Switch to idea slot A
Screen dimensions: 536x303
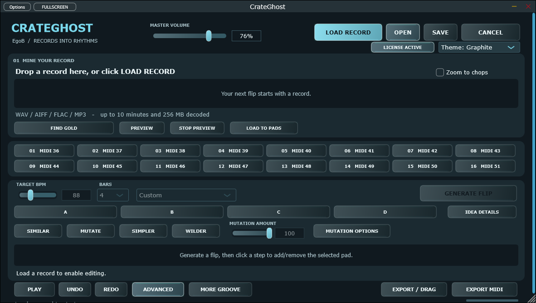pyautogui.click(x=65, y=212)
